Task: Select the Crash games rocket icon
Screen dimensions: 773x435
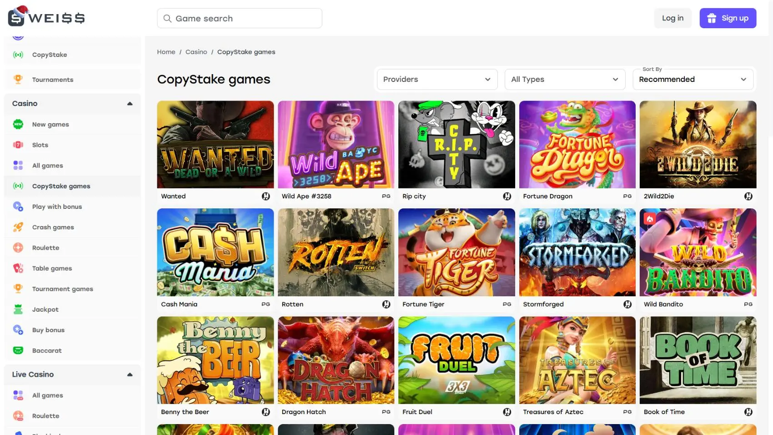Action: coord(18,227)
